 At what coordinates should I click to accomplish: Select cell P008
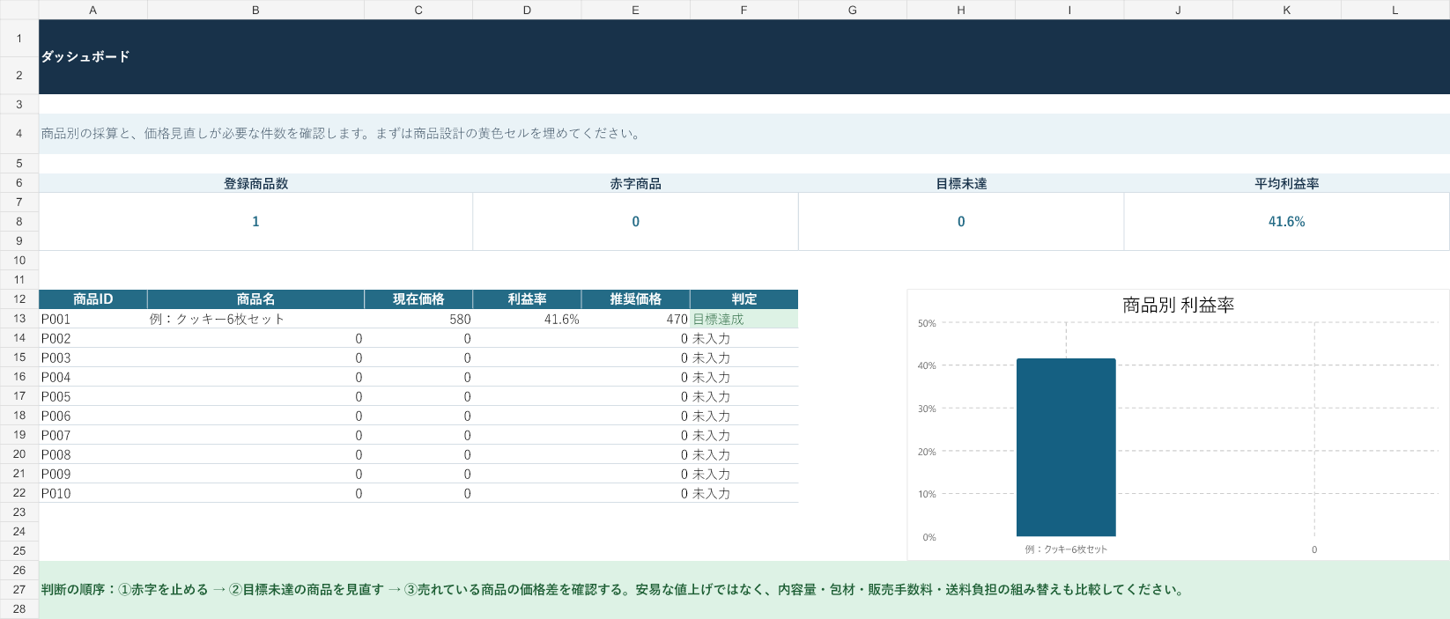[x=93, y=454]
